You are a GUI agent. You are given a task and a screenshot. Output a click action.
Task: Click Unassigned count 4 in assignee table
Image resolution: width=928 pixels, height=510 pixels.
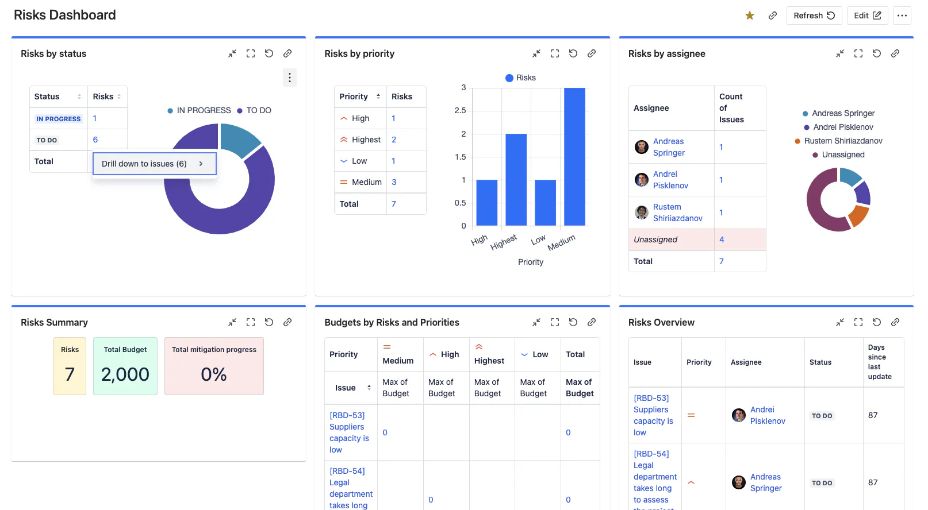pyautogui.click(x=722, y=239)
